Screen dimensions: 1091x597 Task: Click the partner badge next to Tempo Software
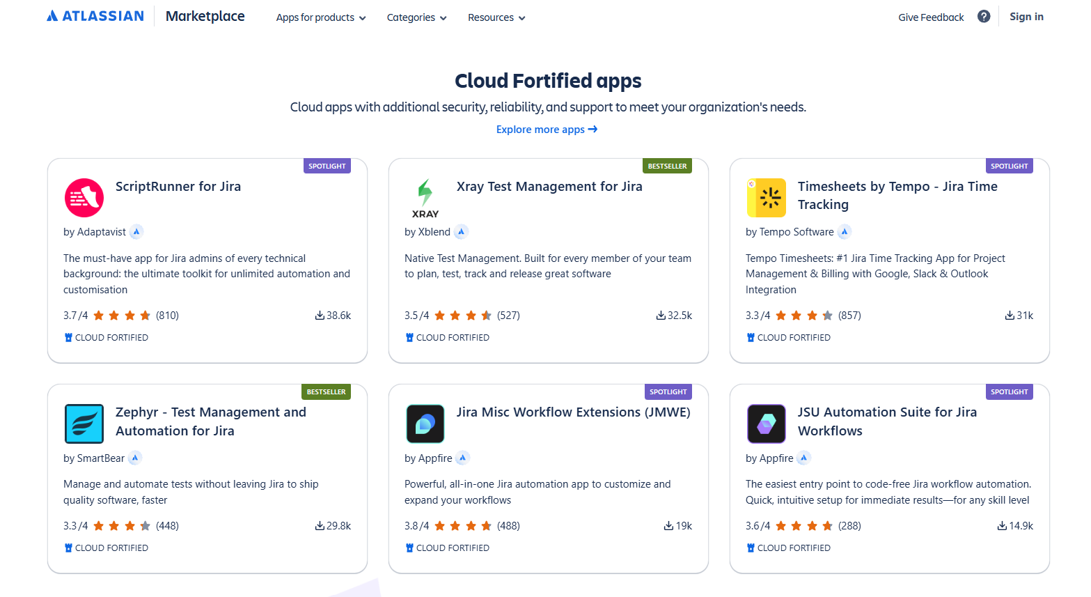[x=845, y=232]
